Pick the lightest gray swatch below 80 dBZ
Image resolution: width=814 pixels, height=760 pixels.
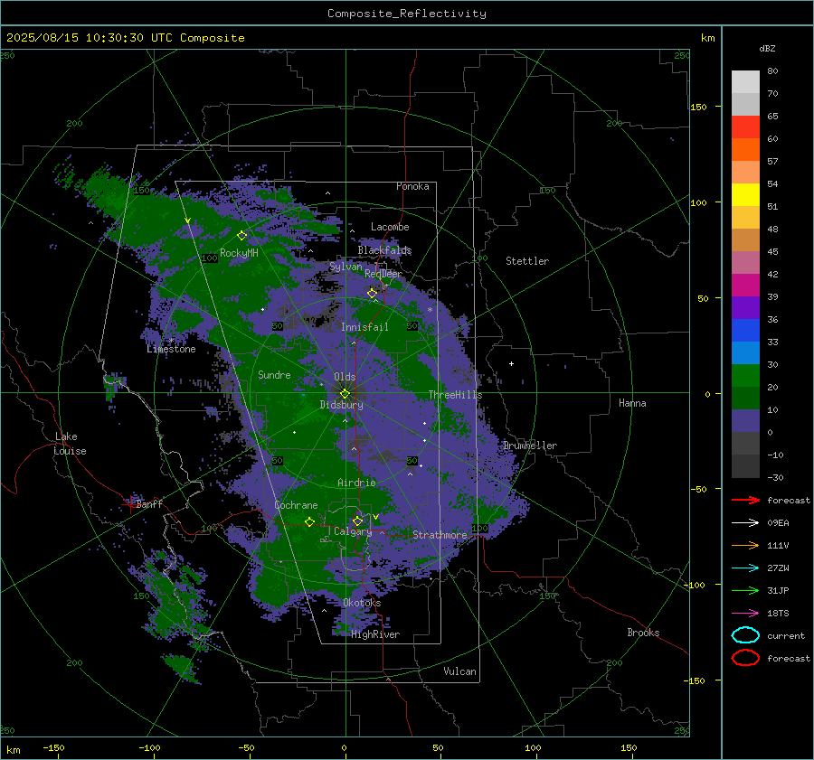click(745, 81)
